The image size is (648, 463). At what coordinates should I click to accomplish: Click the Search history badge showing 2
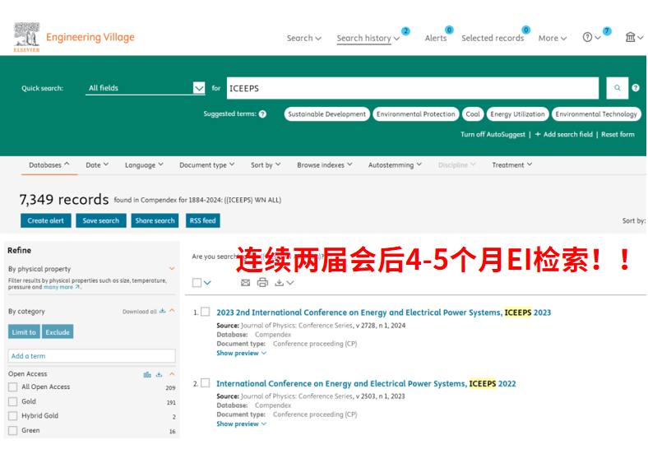[406, 31]
